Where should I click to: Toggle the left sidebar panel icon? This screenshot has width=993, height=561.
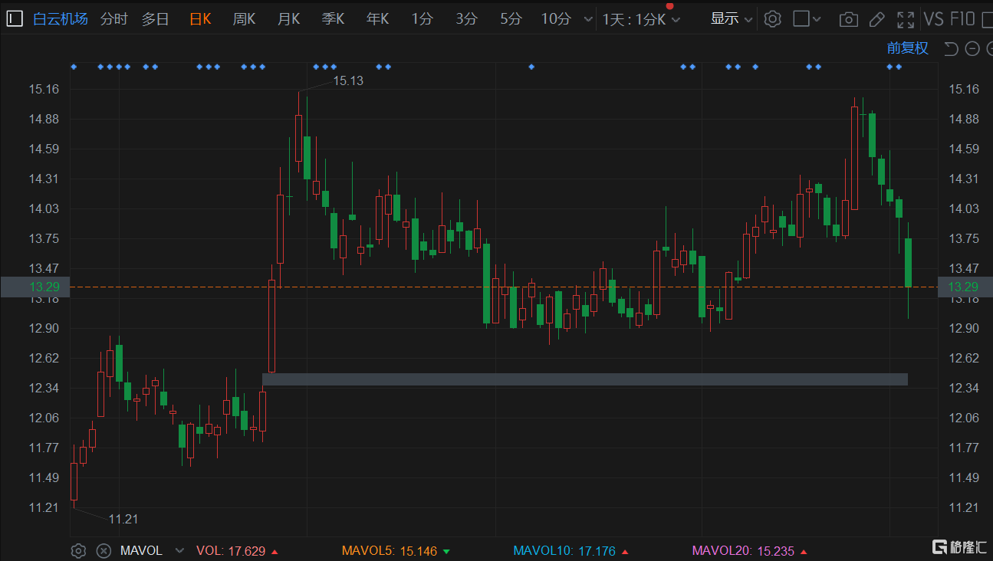click(15, 19)
